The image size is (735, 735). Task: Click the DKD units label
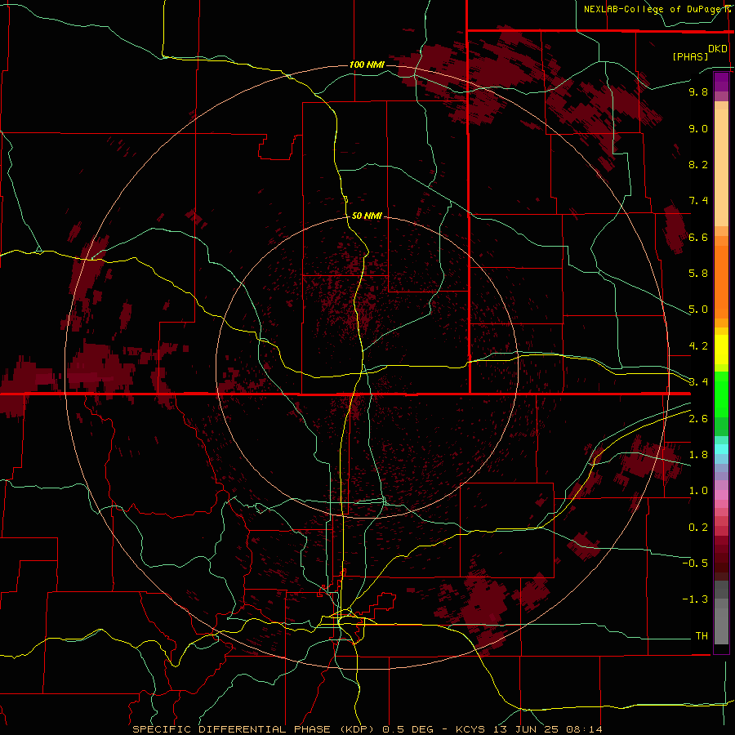(x=718, y=49)
